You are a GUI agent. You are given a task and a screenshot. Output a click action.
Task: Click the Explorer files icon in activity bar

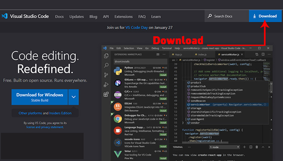[106, 56]
